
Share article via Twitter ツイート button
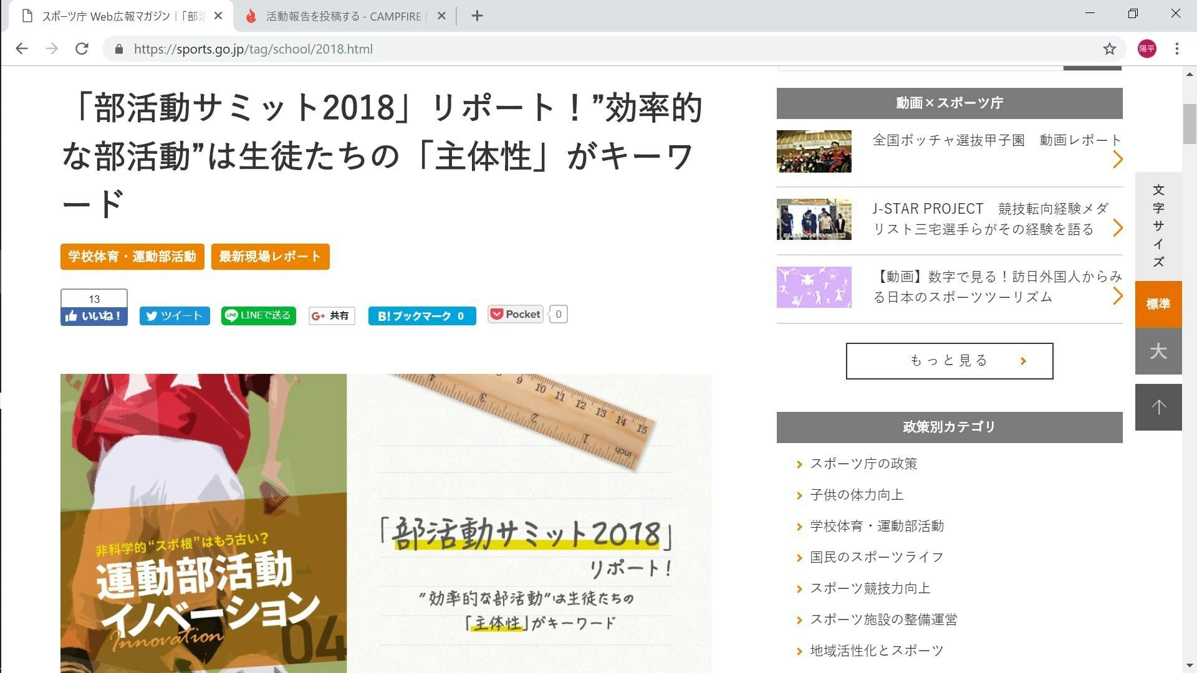(175, 316)
